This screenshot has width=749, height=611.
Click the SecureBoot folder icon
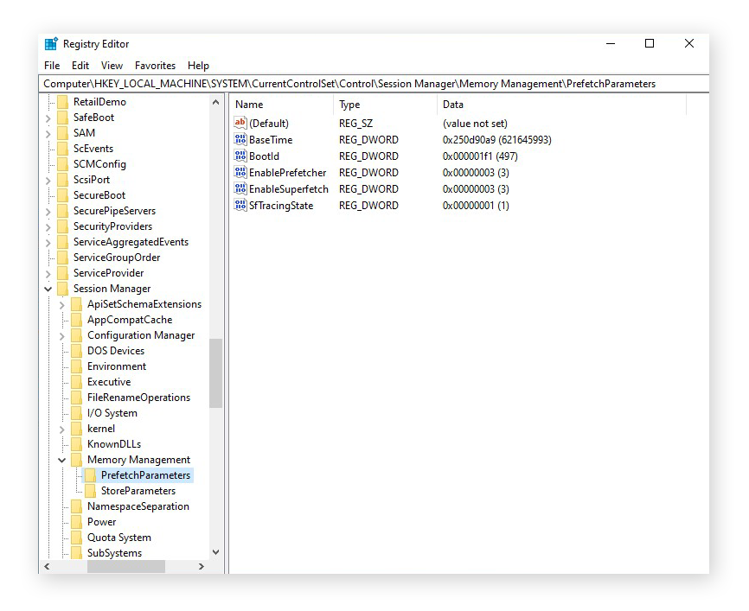[x=62, y=195]
